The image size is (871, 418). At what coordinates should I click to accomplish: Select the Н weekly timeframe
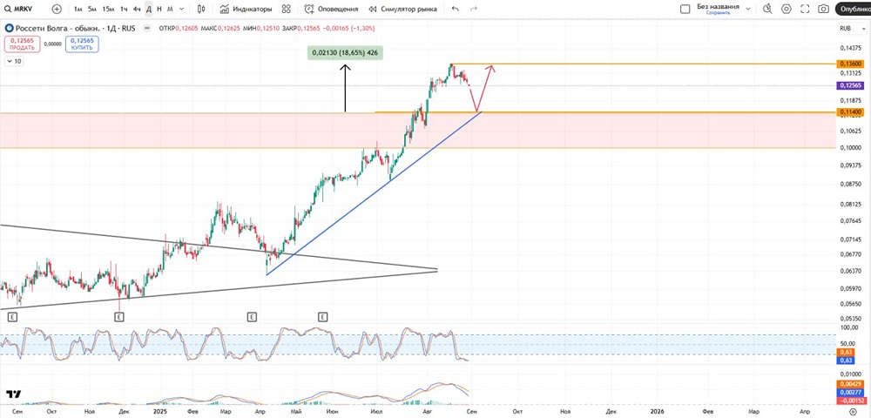(159, 9)
